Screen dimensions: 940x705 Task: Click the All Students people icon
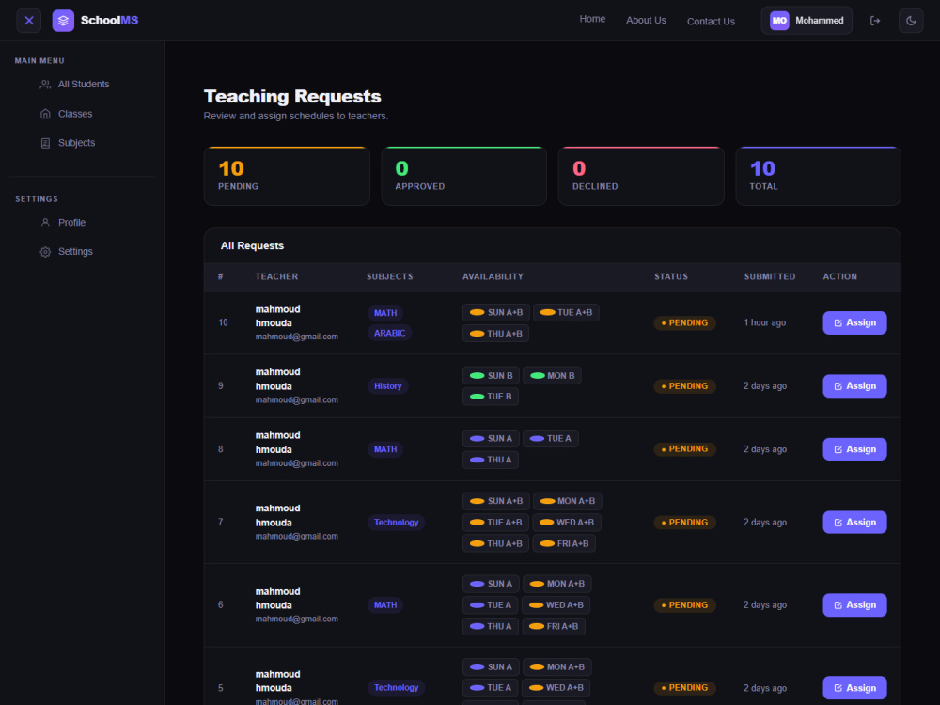(x=45, y=85)
